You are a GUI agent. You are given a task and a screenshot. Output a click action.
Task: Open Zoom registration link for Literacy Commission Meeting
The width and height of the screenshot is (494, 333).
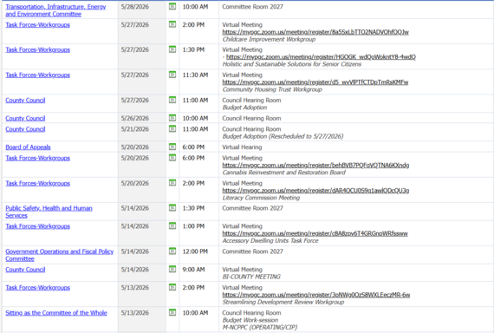[315, 190]
